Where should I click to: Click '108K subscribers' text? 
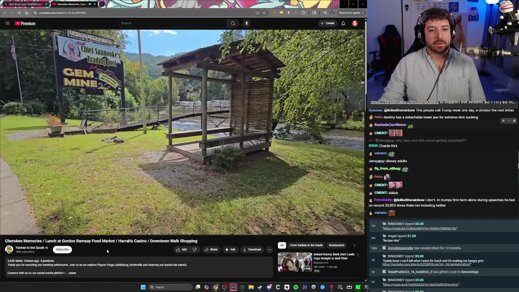(25, 252)
